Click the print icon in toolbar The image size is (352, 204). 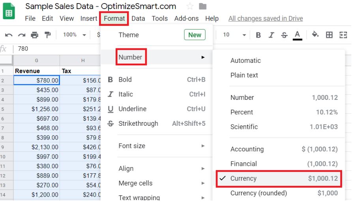(34, 35)
